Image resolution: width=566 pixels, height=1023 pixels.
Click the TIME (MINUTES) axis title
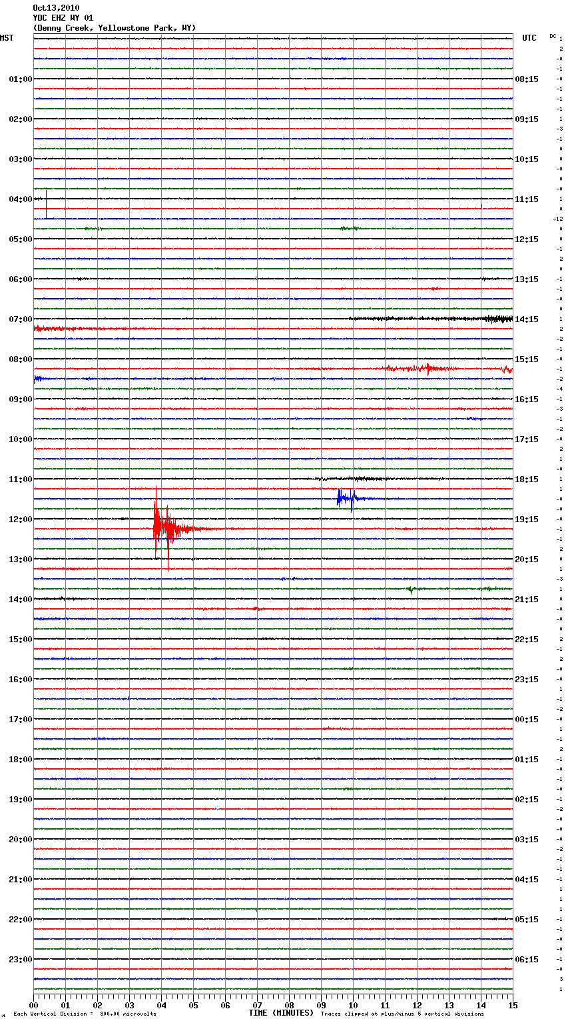pyautogui.click(x=281, y=1013)
